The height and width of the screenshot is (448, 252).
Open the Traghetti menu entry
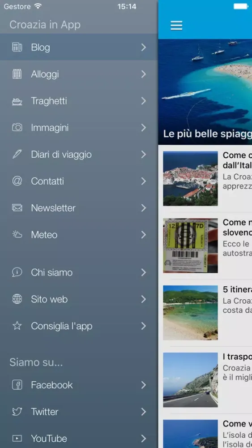click(79, 101)
